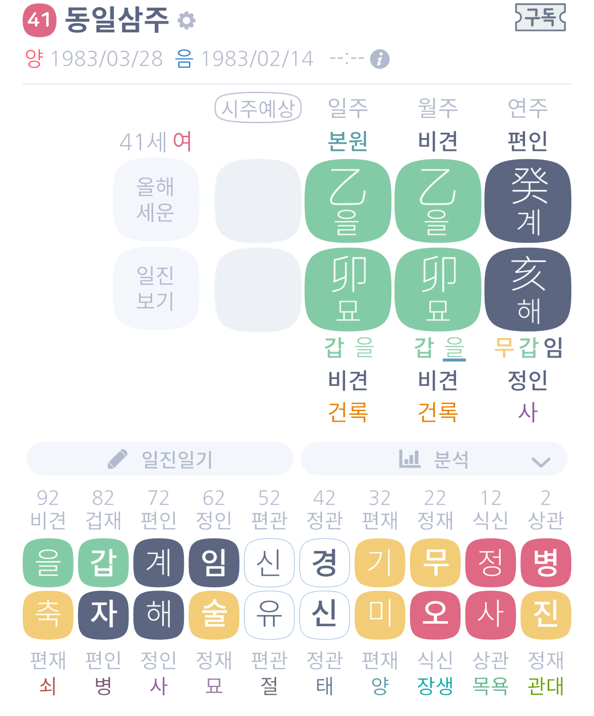Tap the red 41 badge
Image resolution: width=594 pixels, height=716 pixels.
(x=39, y=20)
